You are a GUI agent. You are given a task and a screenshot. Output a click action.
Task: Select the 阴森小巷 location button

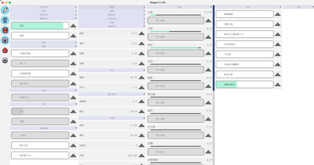tap(244, 24)
